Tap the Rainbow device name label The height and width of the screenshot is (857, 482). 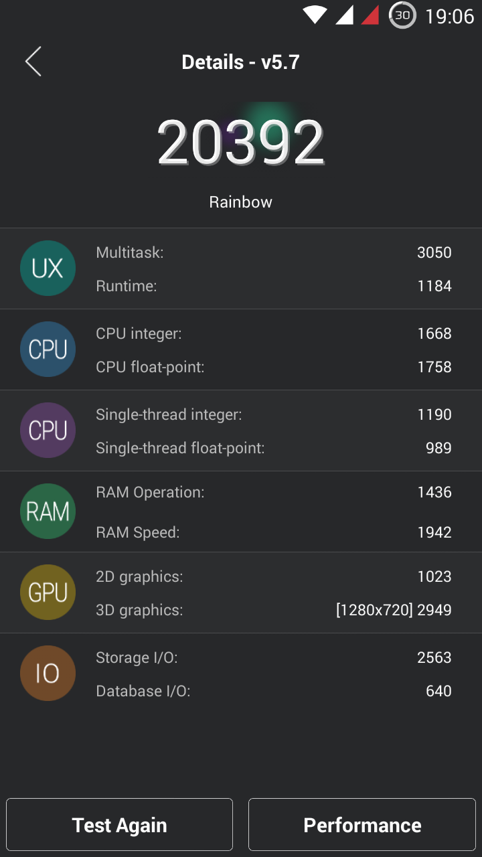click(241, 202)
